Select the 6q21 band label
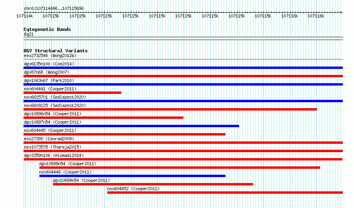 (29, 34)
